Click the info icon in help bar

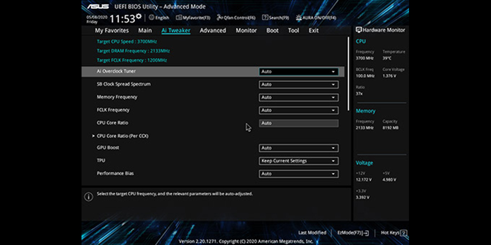[88, 196]
